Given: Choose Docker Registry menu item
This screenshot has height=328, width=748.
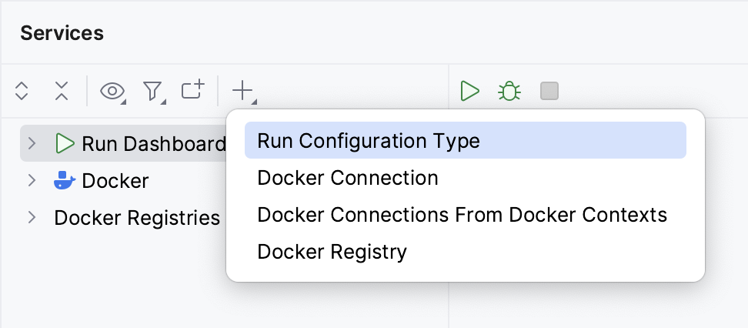Looking at the screenshot, I should 332,252.
